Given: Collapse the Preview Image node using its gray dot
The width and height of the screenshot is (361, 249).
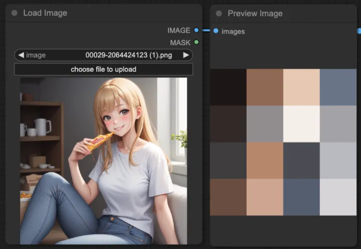Looking at the screenshot, I should [x=219, y=14].
